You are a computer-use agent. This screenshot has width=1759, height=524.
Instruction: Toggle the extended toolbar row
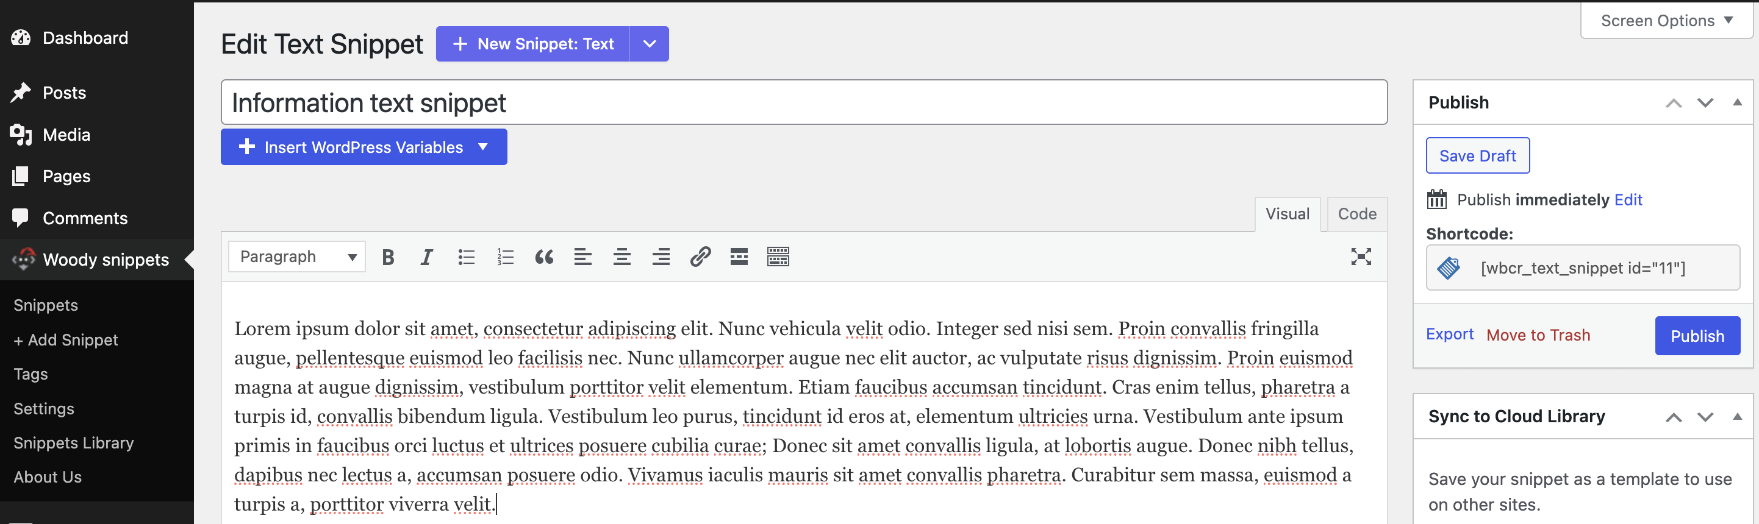coord(778,257)
